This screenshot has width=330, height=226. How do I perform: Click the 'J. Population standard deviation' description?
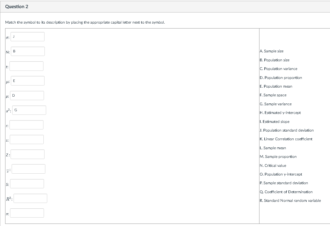click(286, 130)
